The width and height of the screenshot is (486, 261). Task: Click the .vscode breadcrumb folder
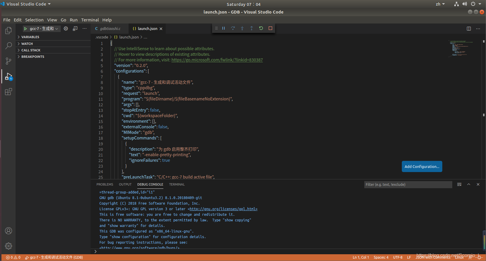click(x=101, y=37)
